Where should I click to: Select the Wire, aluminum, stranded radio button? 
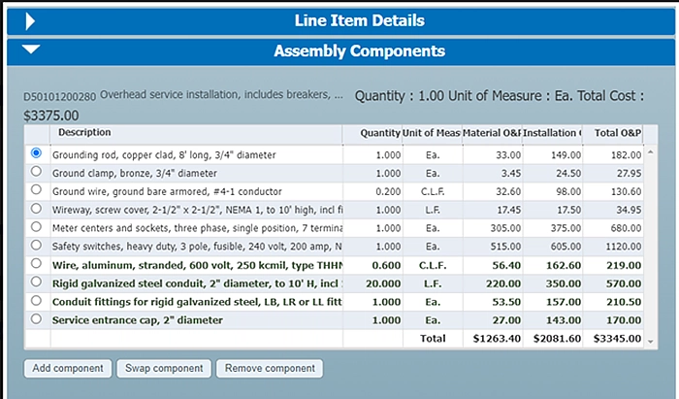(37, 263)
